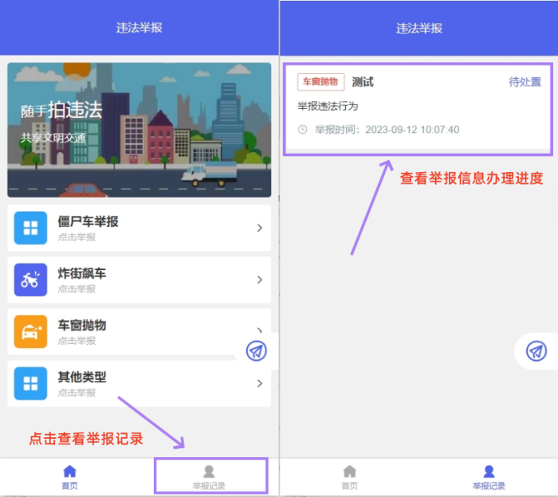The width and height of the screenshot is (558, 497).
Task: Tap 点击举报 under 车窗抛物
Action: tap(77, 341)
